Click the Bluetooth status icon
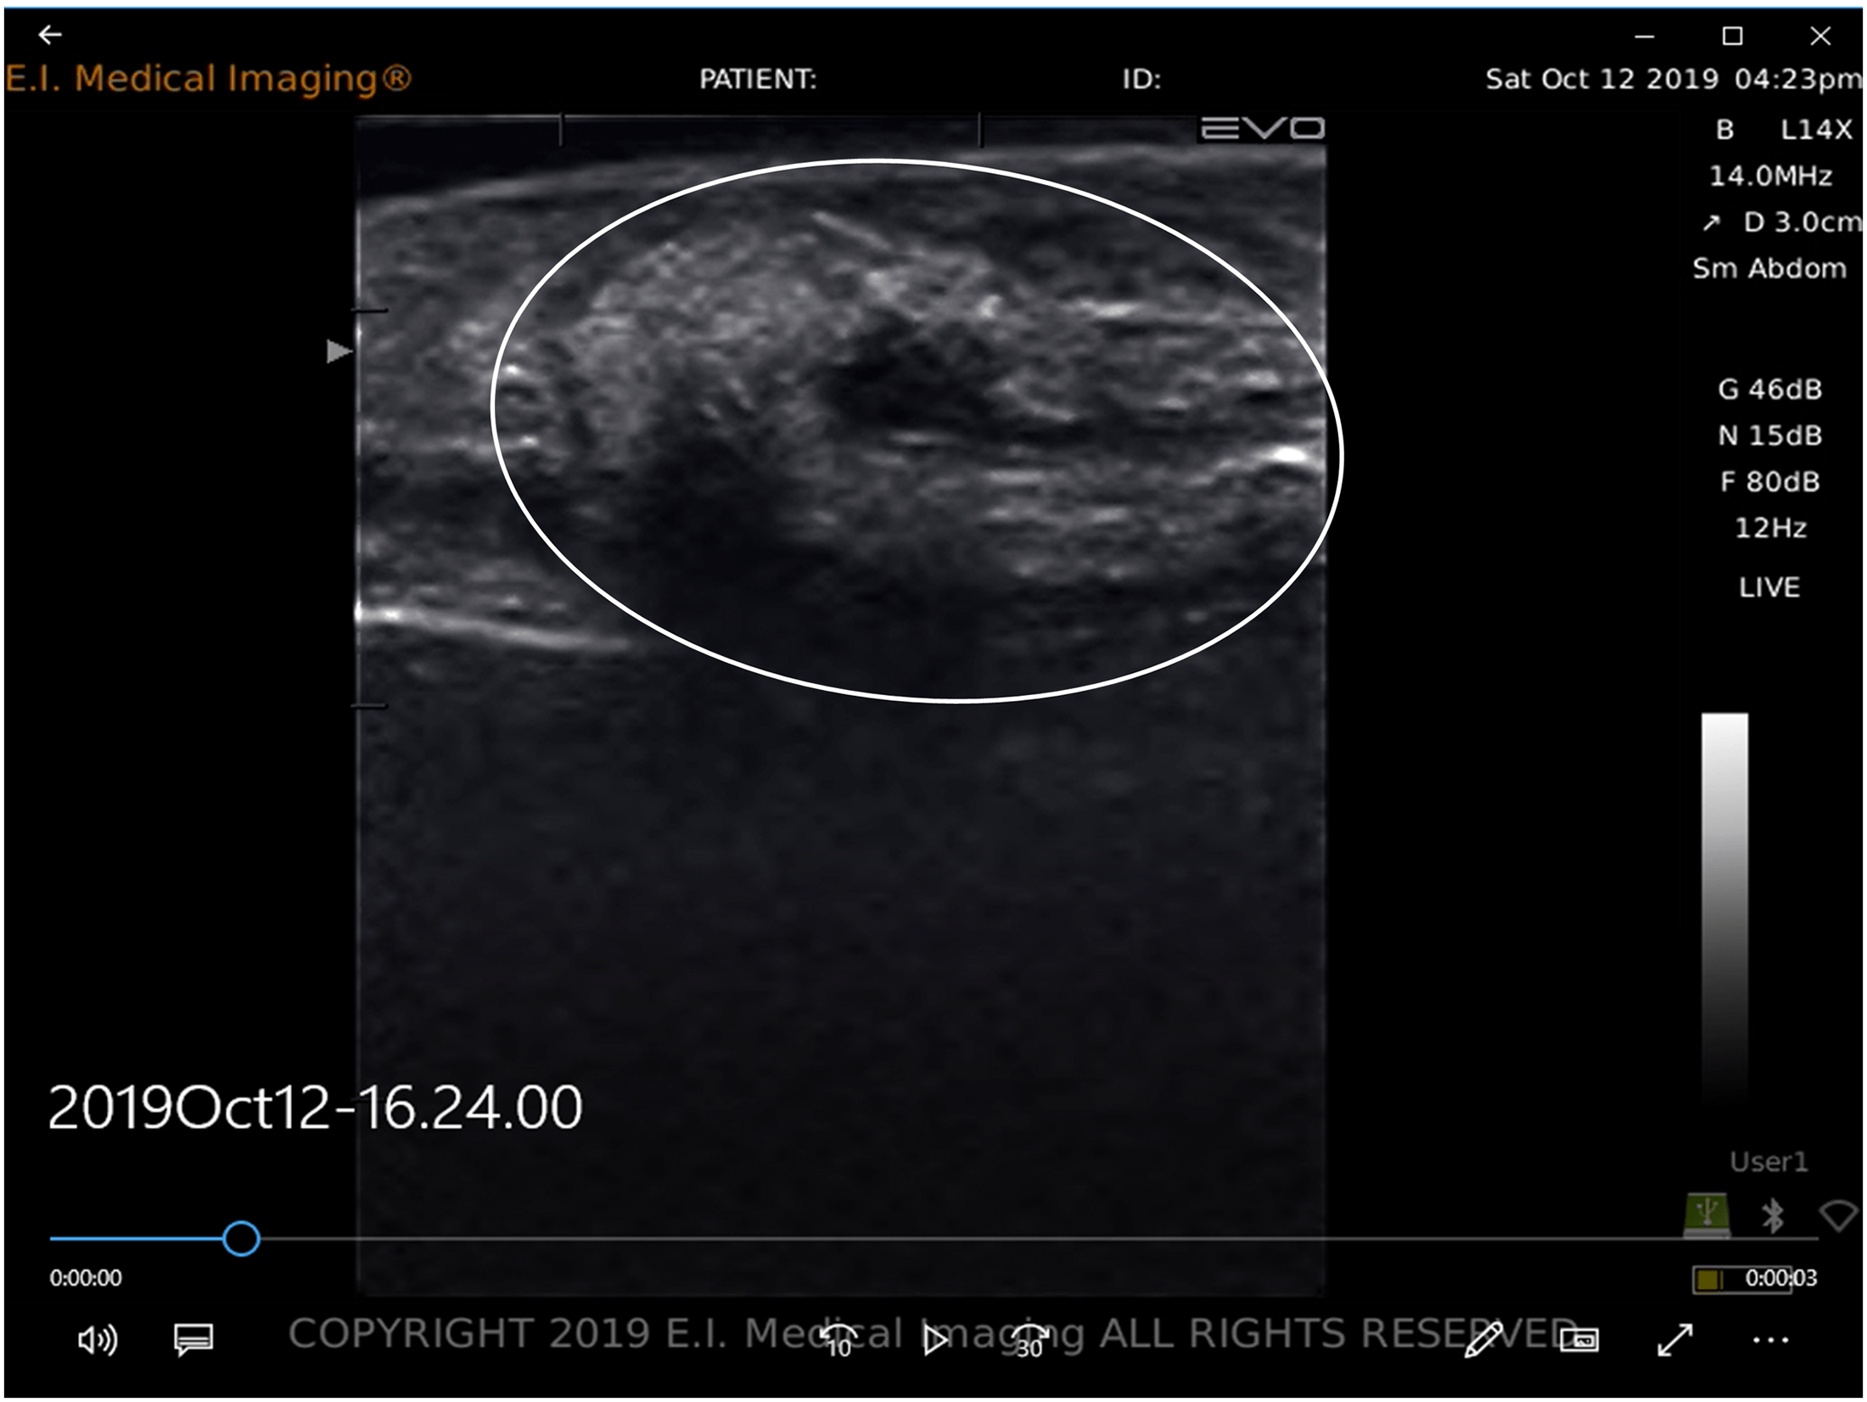Image resolution: width=1867 pixels, height=1402 pixels. pyautogui.click(x=1772, y=1216)
